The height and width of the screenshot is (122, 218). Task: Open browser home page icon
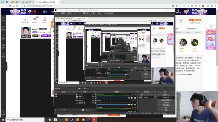[13, 6]
